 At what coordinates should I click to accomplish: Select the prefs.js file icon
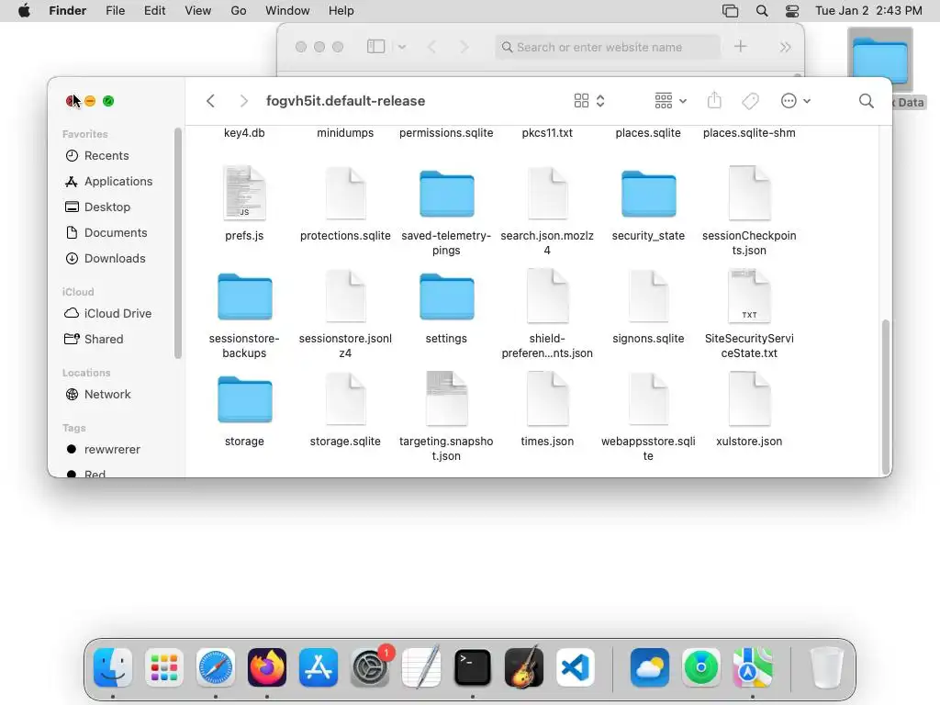pos(244,193)
